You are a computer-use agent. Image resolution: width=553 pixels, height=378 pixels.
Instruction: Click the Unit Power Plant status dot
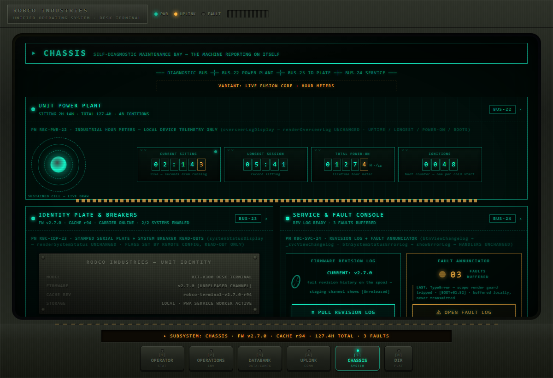point(33,109)
